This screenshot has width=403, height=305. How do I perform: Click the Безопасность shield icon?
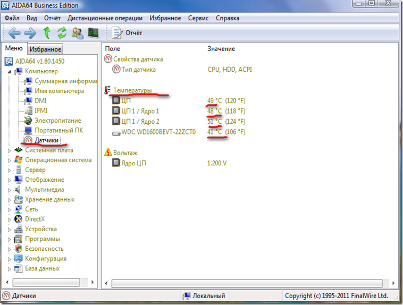pyautogui.click(x=18, y=249)
